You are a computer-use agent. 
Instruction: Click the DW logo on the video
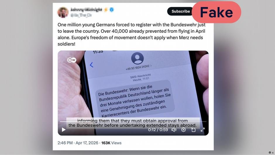pos(72,60)
